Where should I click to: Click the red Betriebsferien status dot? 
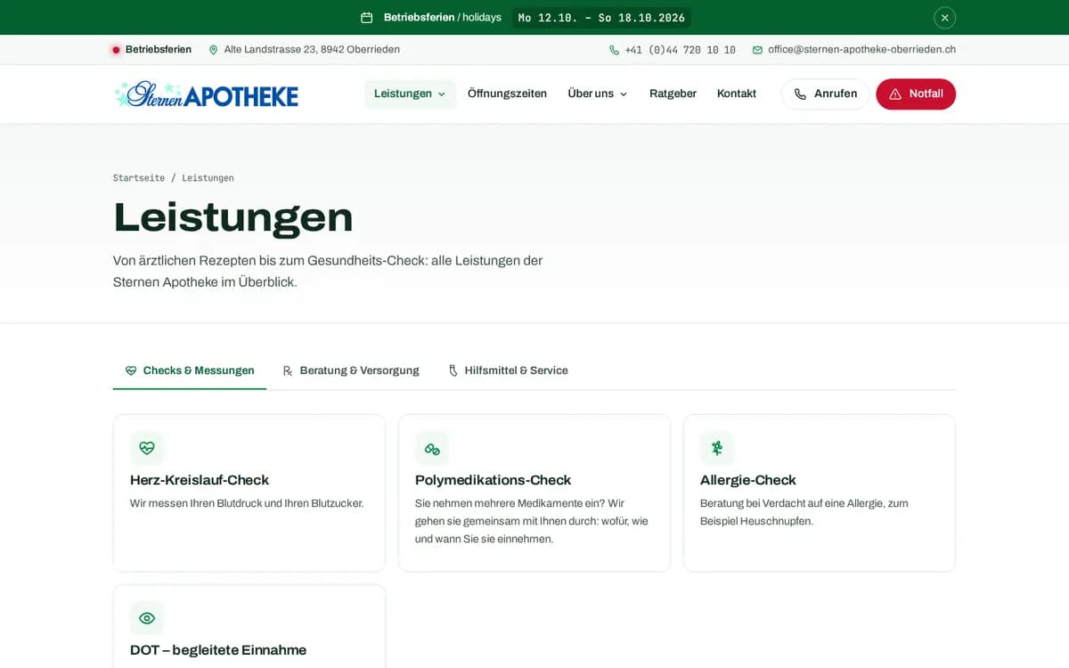pyautogui.click(x=116, y=50)
